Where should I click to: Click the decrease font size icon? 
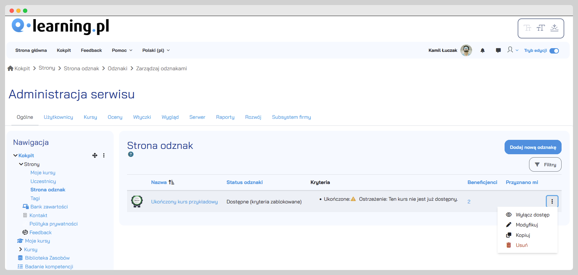pyautogui.click(x=527, y=28)
